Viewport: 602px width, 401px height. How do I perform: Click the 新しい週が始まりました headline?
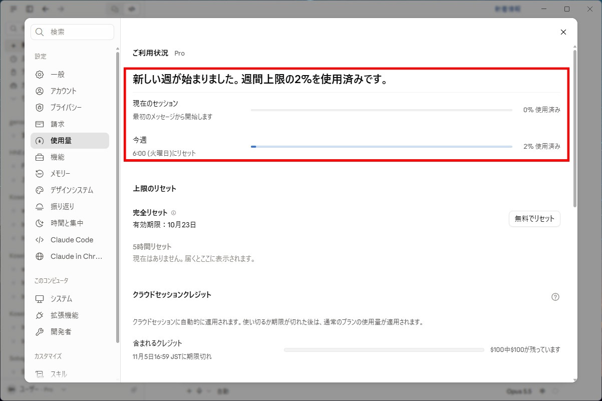pyautogui.click(x=261, y=80)
